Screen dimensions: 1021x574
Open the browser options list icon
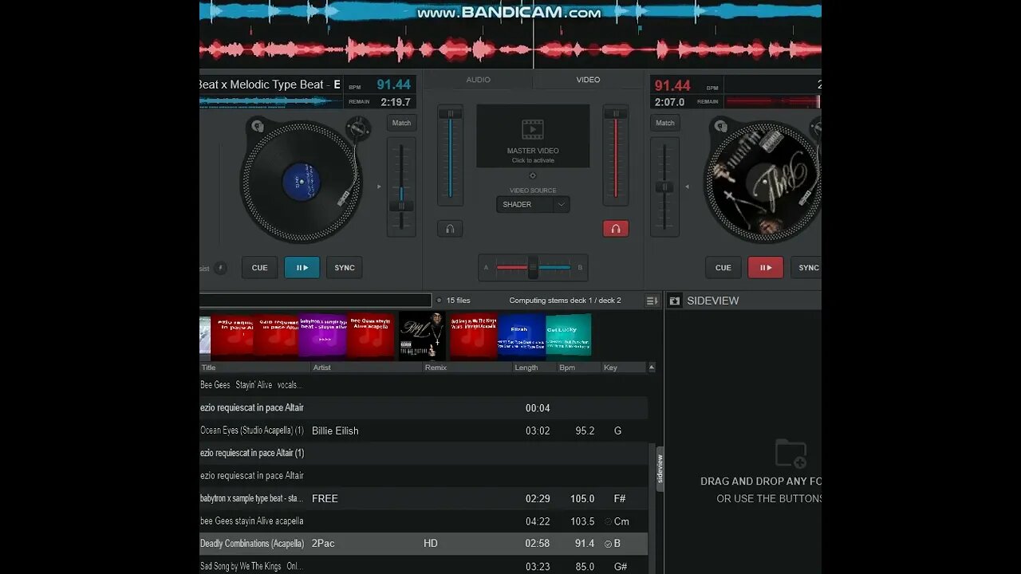pyautogui.click(x=652, y=301)
